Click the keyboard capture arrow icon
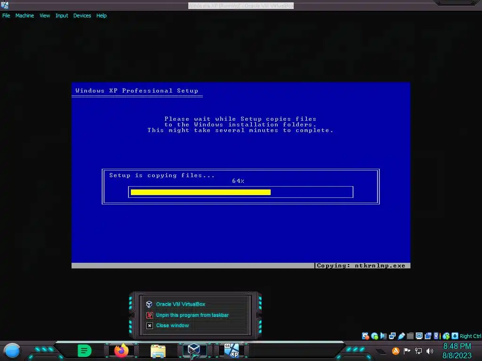This screenshot has height=361, width=482. (455, 336)
